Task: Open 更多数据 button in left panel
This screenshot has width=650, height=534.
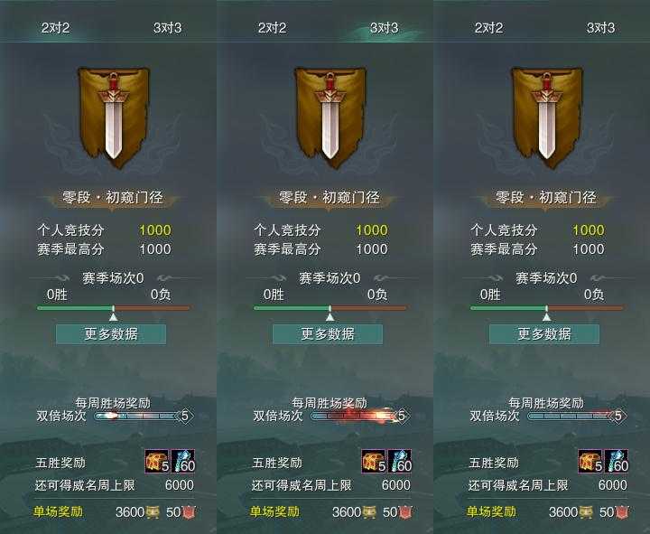Action: (x=111, y=334)
